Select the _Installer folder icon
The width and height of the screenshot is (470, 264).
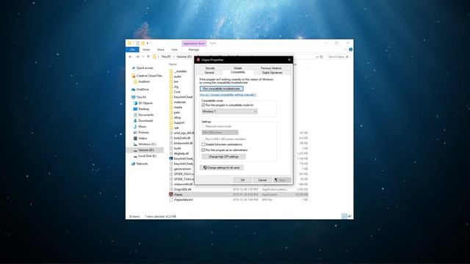point(171,71)
